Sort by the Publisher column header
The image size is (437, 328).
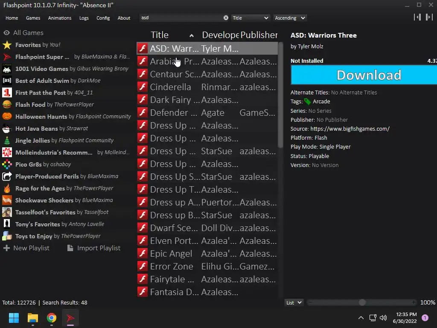coord(259,35)
